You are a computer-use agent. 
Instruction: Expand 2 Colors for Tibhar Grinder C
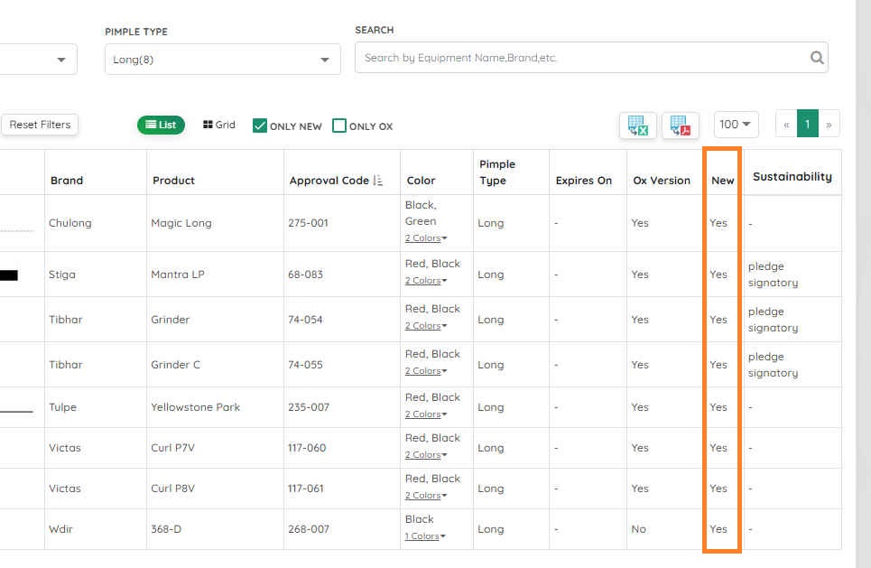(425, 371)
